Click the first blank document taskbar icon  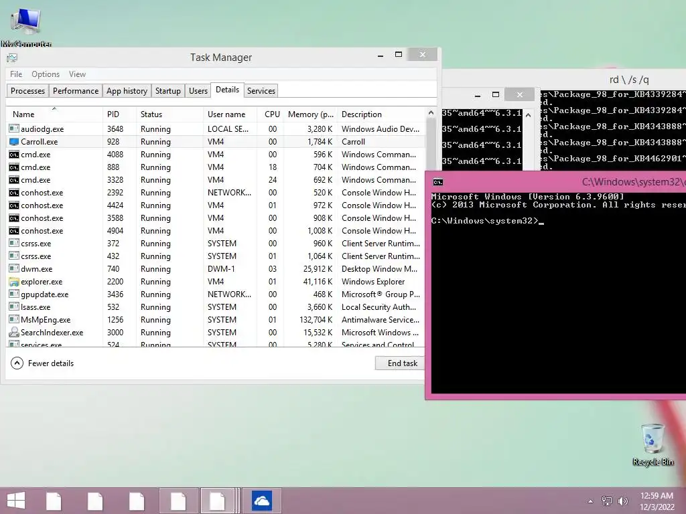pos(54,501)
